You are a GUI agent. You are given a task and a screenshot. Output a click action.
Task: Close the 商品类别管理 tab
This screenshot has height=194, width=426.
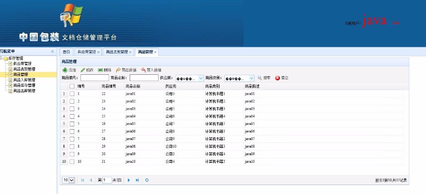pos(130,52)
